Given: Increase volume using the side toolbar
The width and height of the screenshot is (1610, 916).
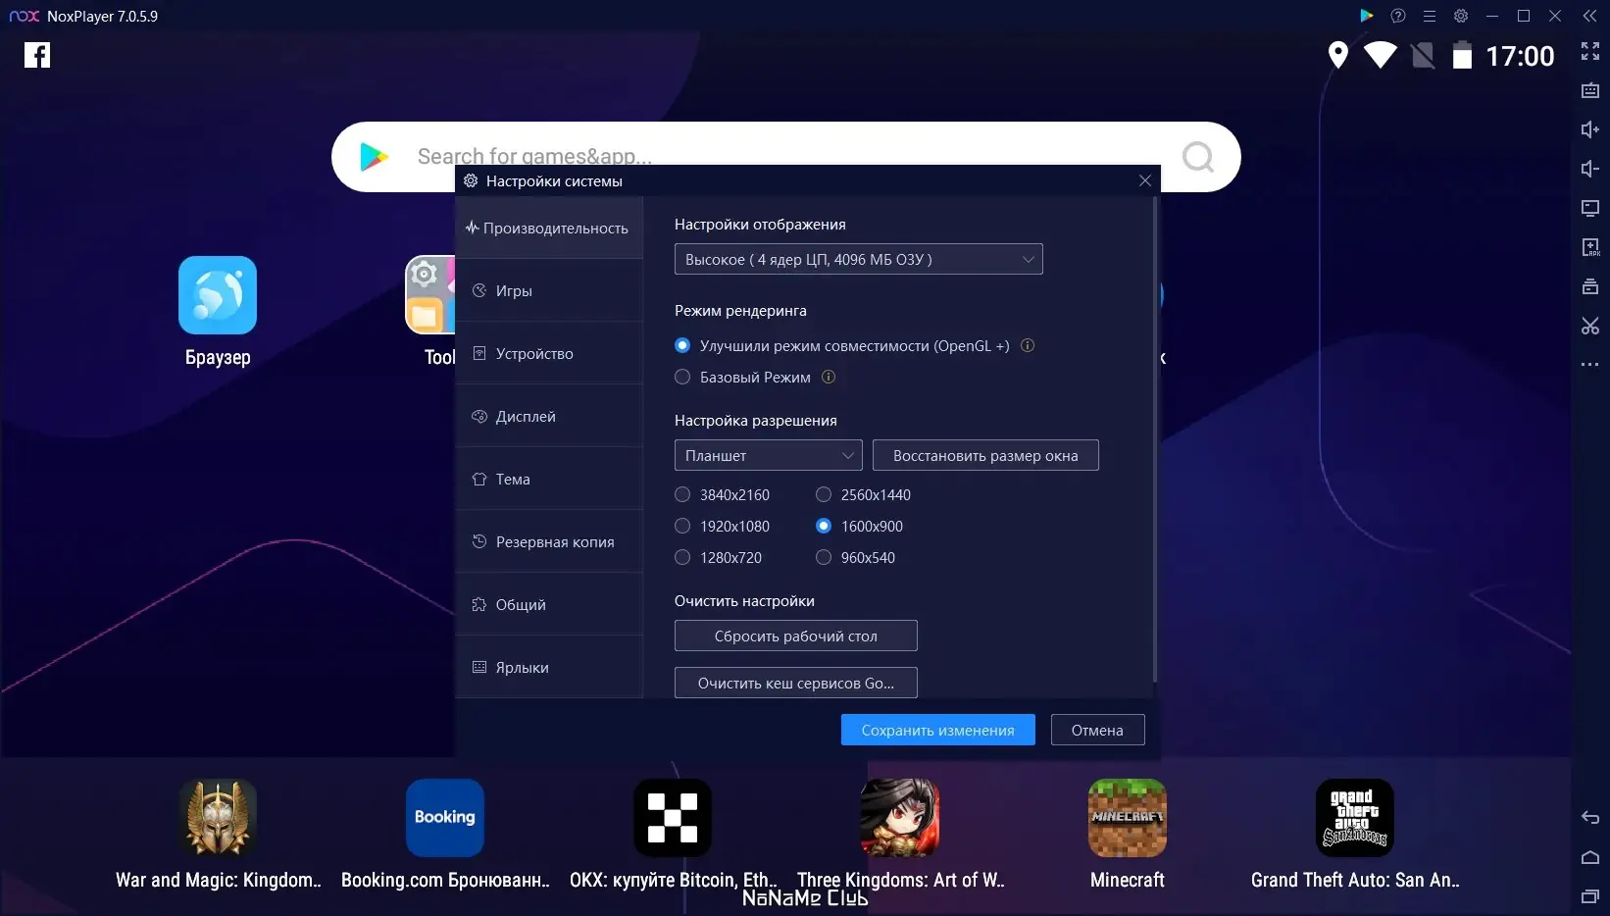Looking at the screenshot, I should pos(1590,129).
